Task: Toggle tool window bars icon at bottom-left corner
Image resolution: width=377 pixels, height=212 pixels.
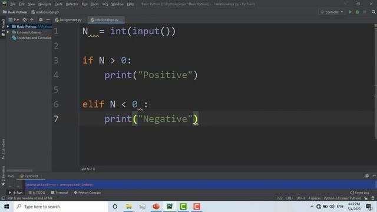Action: tap(3, 198)
